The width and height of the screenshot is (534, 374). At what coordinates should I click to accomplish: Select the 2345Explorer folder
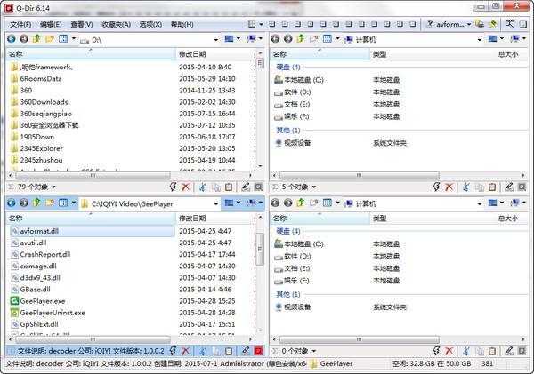pyautogui.click(x=41, y=148)
